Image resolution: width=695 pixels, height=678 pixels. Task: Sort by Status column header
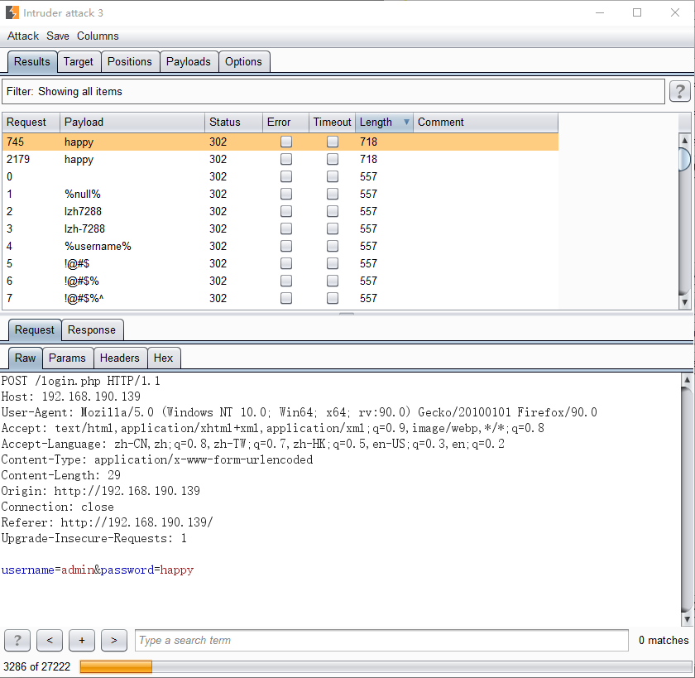233,122
